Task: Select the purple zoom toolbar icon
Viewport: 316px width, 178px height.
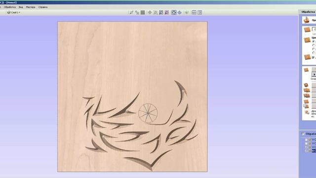Action: tap(167, 12)
